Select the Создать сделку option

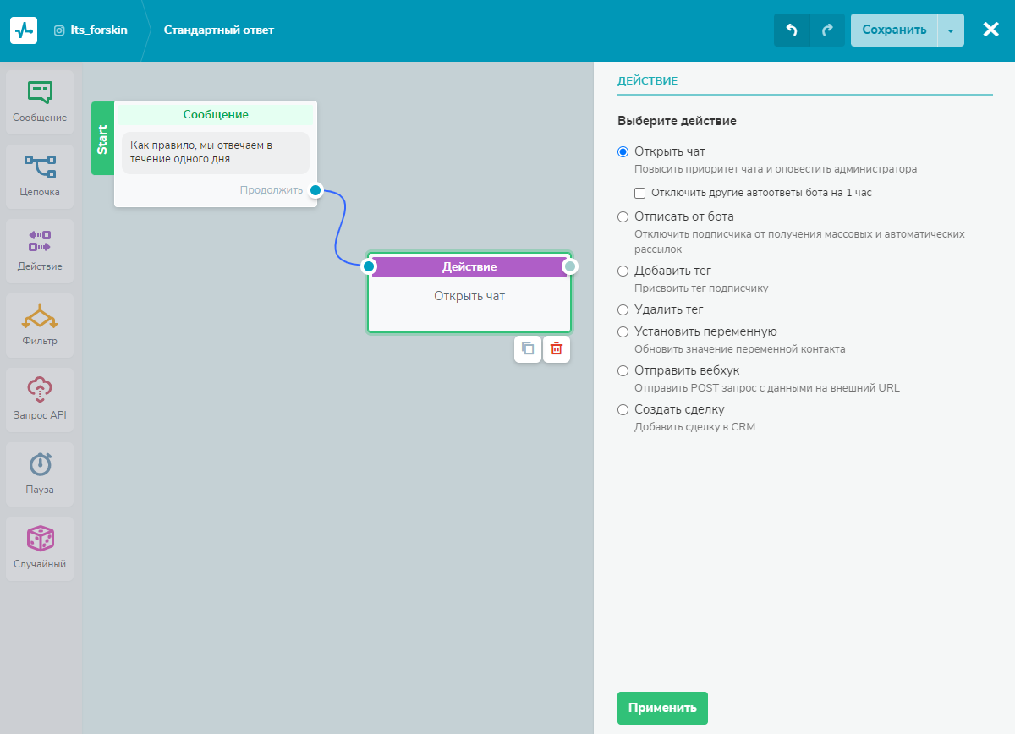pyautogui.click(x=623, y=410)
